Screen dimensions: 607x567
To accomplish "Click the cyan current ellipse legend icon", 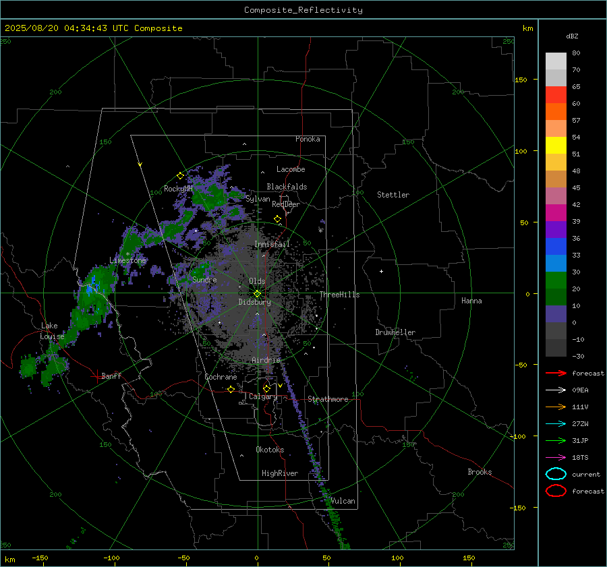I will point(556,474).
